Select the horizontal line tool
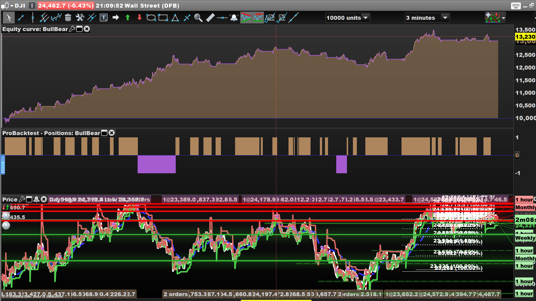 coord(222,18)
